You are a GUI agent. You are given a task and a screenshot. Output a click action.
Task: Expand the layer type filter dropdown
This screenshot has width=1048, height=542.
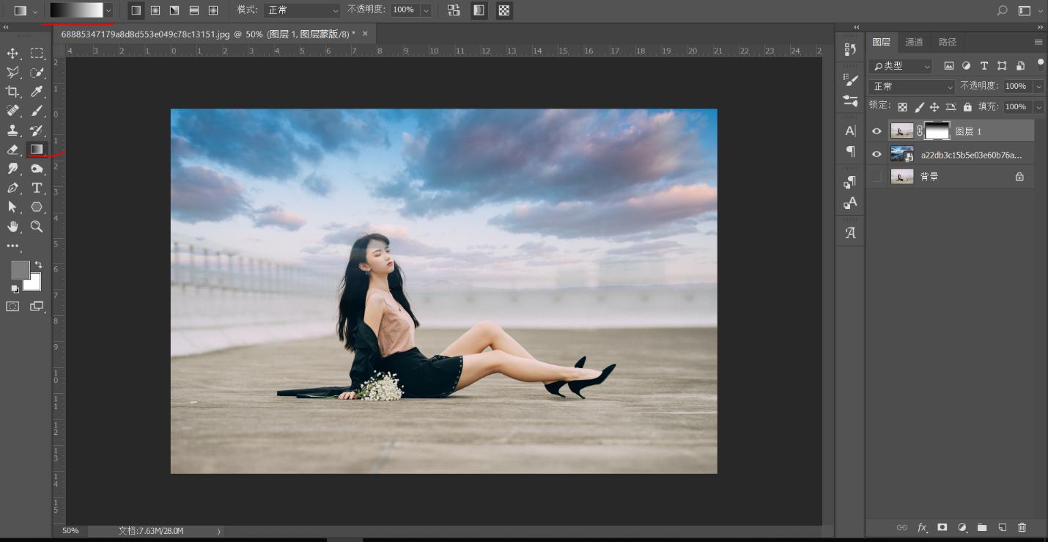pyautogui.click(x=928, y=66)
